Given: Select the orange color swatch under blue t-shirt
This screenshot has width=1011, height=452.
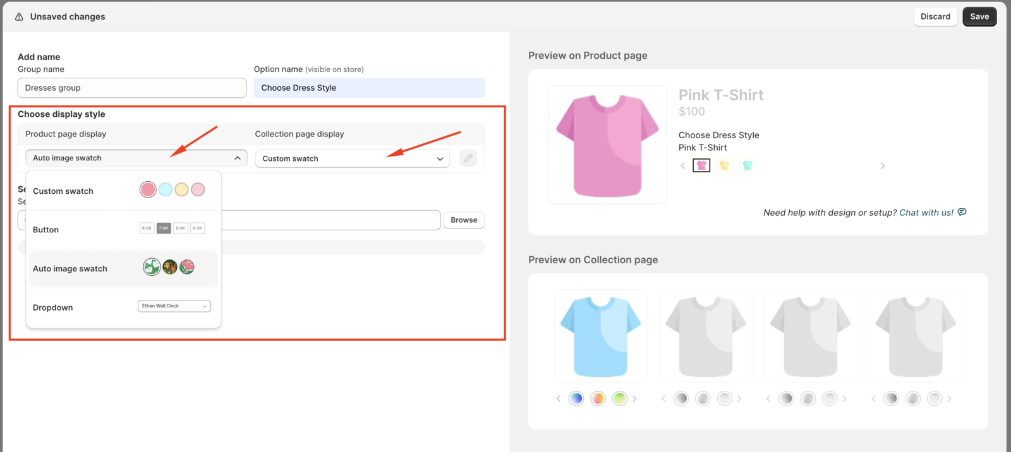Looking at the screenshot, I should [598, 398].
